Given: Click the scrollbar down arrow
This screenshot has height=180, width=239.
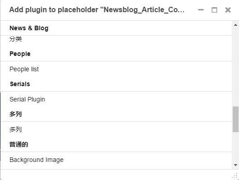Looking at the screenshot, I should pyautogui.click(x=235, y=165).
